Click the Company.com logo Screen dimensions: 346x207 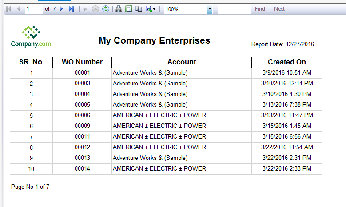point(31,36)
